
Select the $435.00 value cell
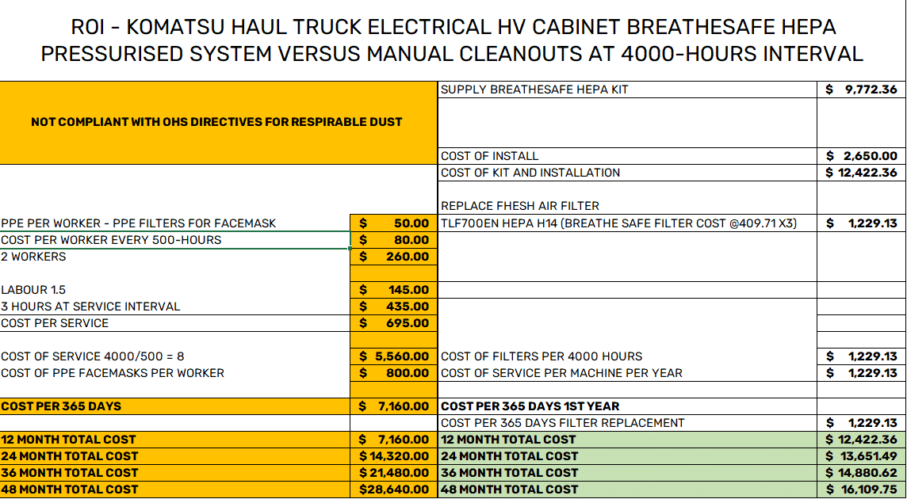click(394, 307)
